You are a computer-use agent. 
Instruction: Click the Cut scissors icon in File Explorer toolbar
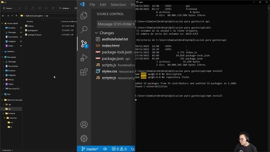point(19,8)
